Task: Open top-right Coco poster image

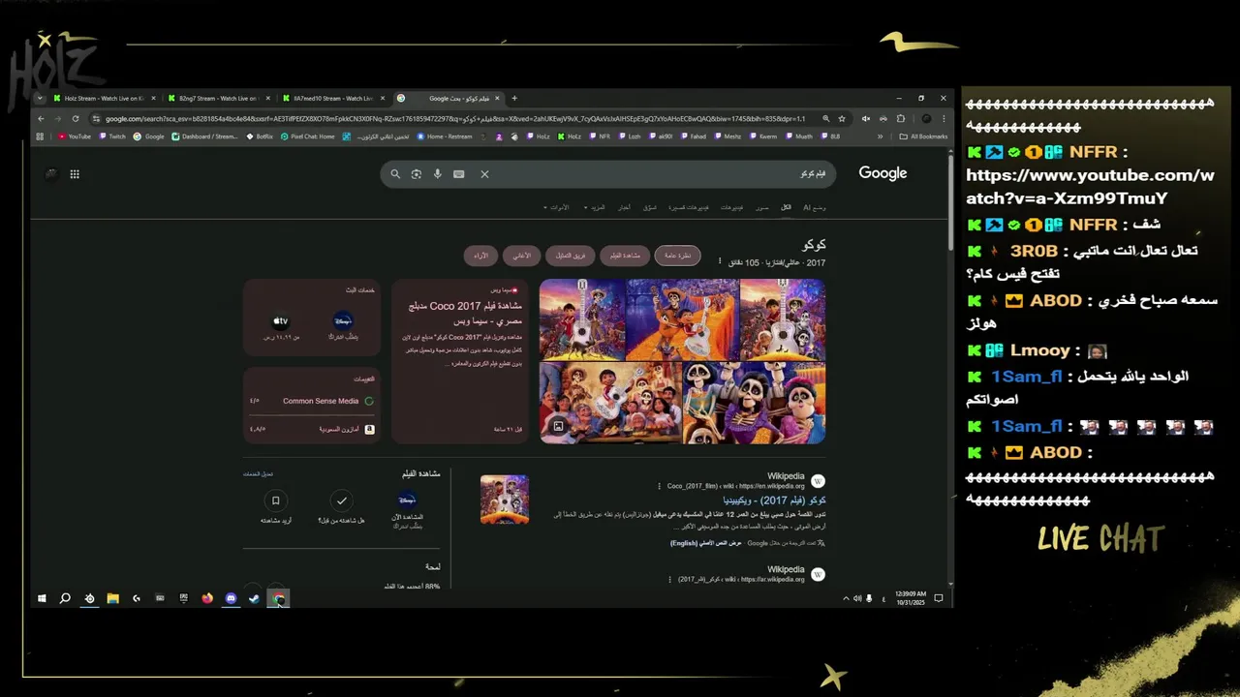Action: coord(783,319)
